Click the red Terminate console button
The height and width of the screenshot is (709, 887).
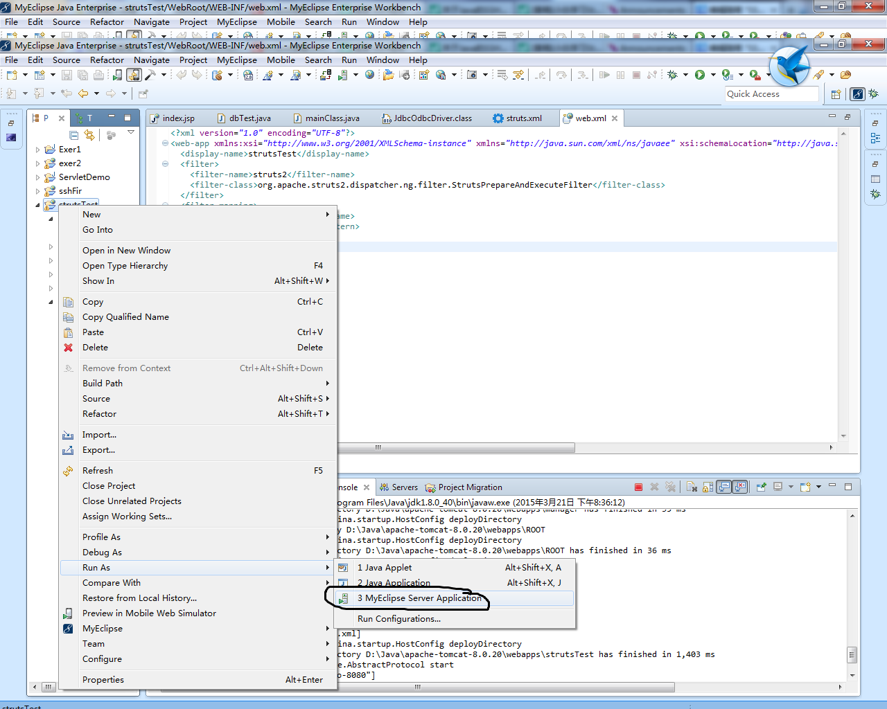click(638, 487)
